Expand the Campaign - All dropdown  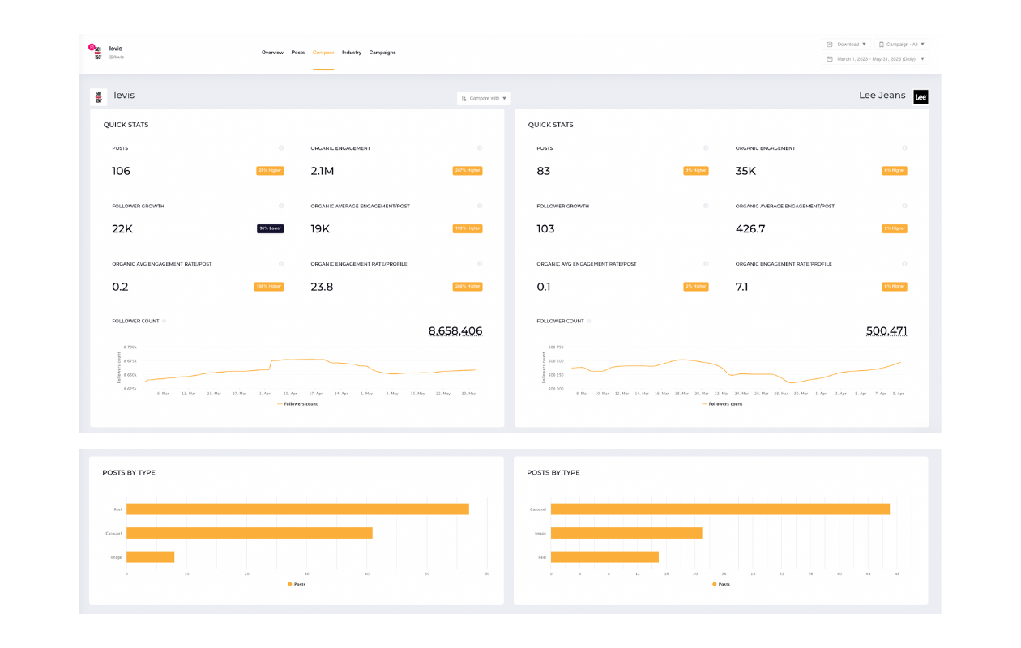coord(902,45)
